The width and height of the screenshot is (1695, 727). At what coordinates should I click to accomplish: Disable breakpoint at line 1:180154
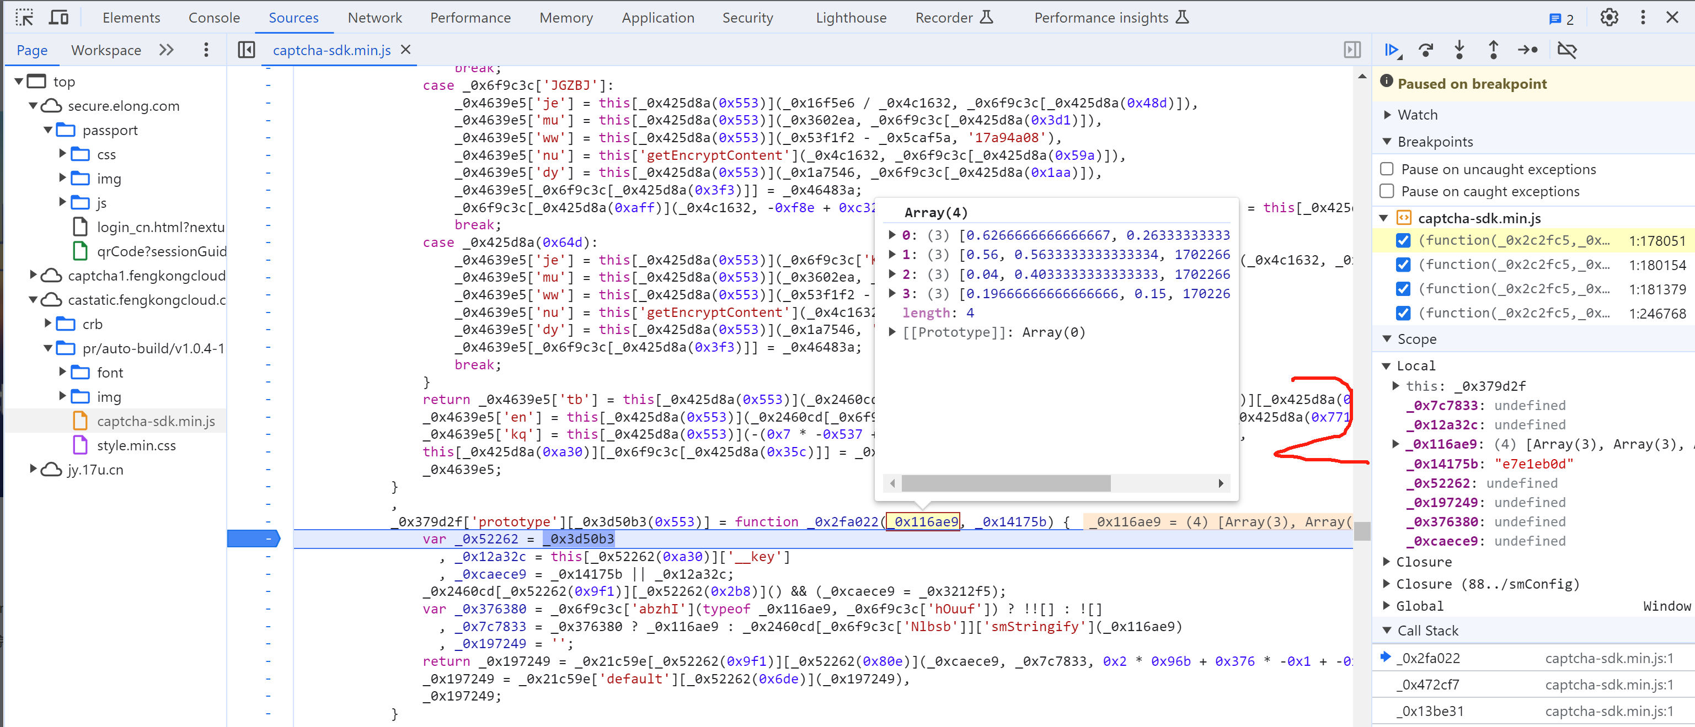1404,265
